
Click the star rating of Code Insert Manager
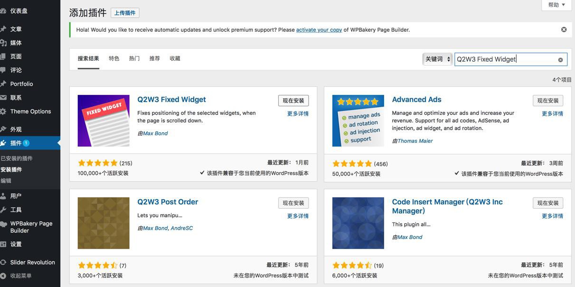[x=352, y=266]
